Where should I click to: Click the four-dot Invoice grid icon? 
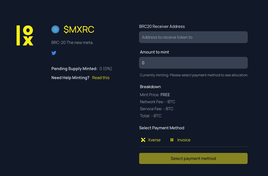[x=172, y=140]
